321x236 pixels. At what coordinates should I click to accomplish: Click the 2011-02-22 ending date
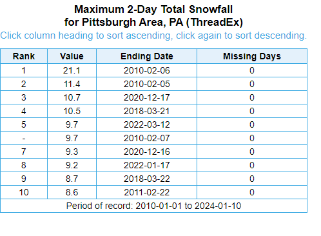click(147, 192)
